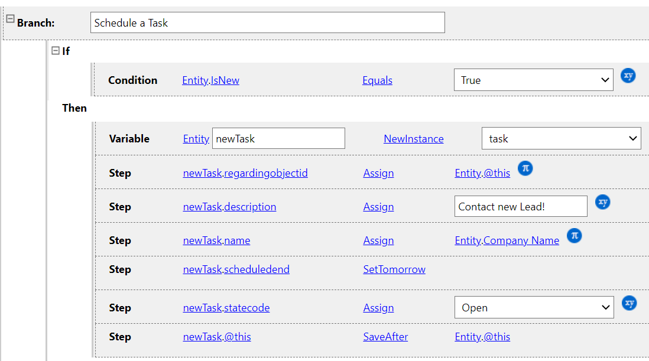Click the Equals operator link
The height and width of the screenshot is (361, 649).
point(377,80)
